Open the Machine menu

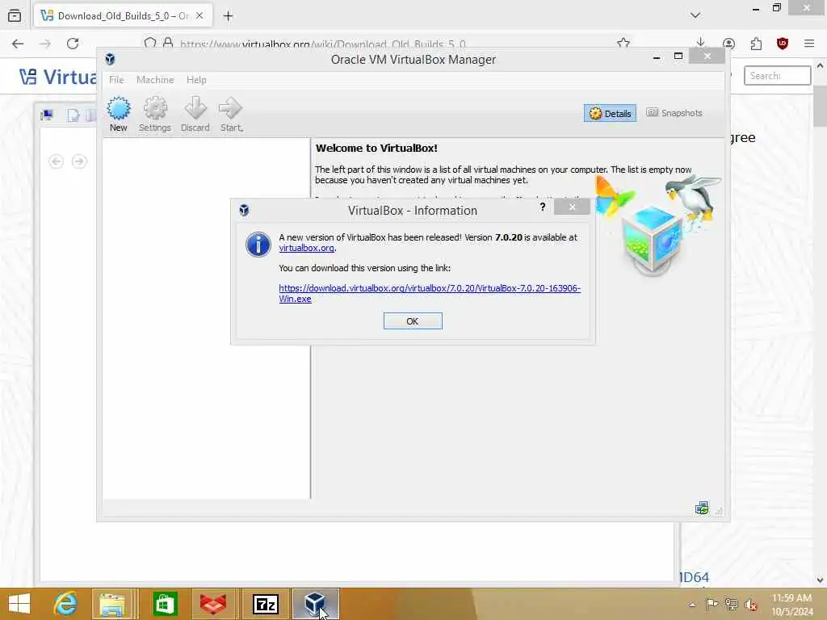coord(155,80)
